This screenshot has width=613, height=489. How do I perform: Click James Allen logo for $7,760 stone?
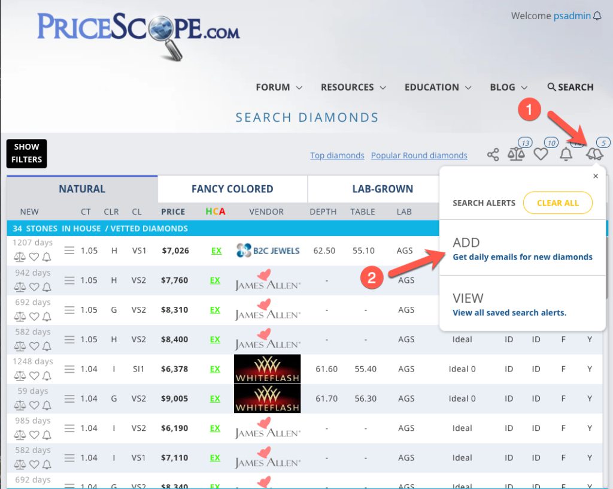click(268, 280)
